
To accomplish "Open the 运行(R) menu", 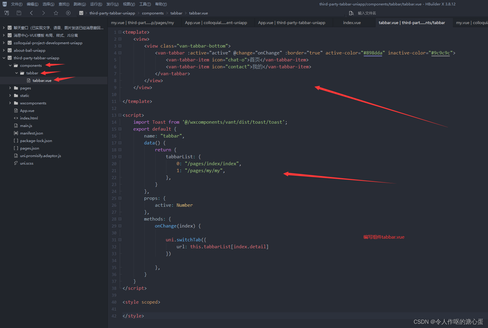I will pyautogui.click(x=96, y=4).
